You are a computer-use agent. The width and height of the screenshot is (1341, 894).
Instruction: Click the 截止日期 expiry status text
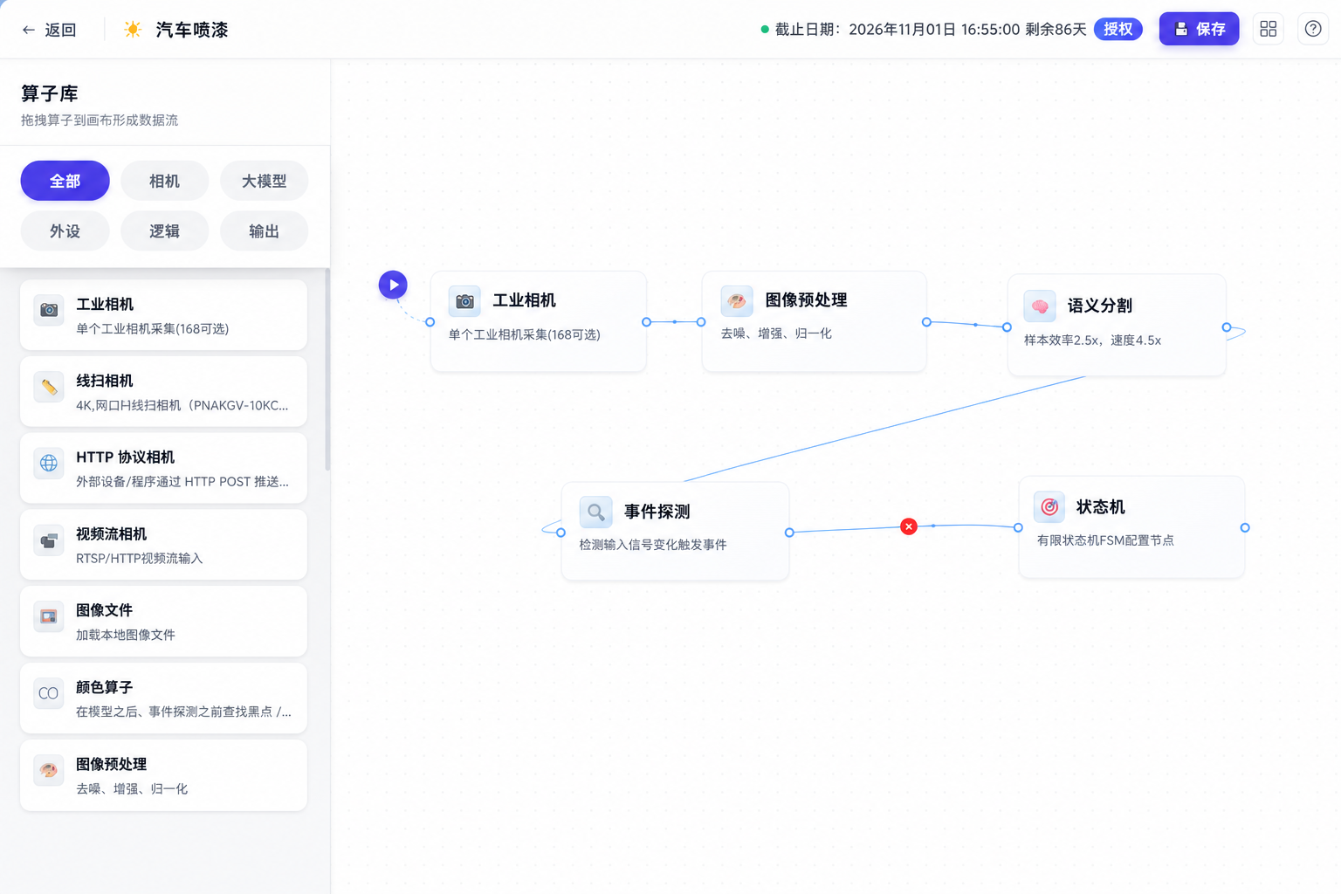click(x=931, y=30)
